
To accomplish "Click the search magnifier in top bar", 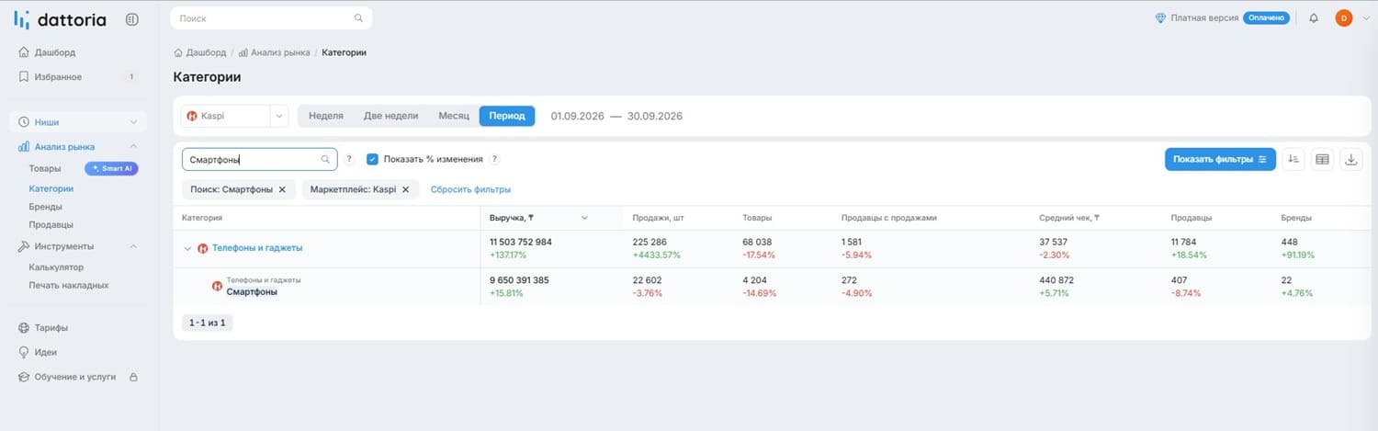I will pyautogui.click(x=359, y=17).
